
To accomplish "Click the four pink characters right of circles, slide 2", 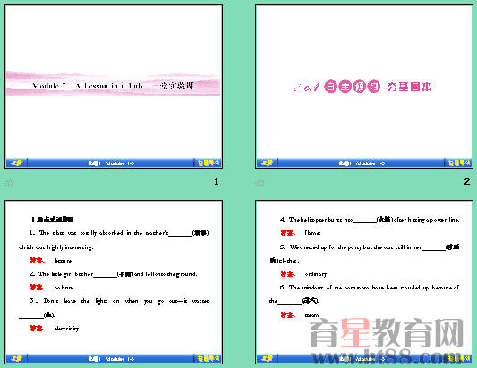I will point(409,87).
